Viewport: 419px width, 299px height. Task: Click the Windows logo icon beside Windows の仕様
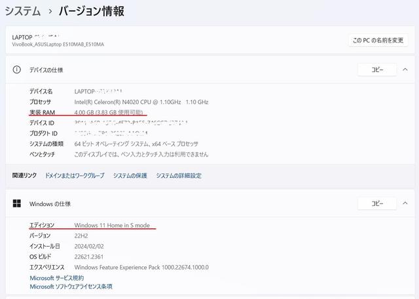pos(16,203)
